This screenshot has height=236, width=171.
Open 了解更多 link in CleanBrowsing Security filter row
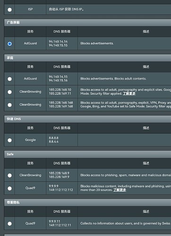pyautogui.click(x=129, y=93)
